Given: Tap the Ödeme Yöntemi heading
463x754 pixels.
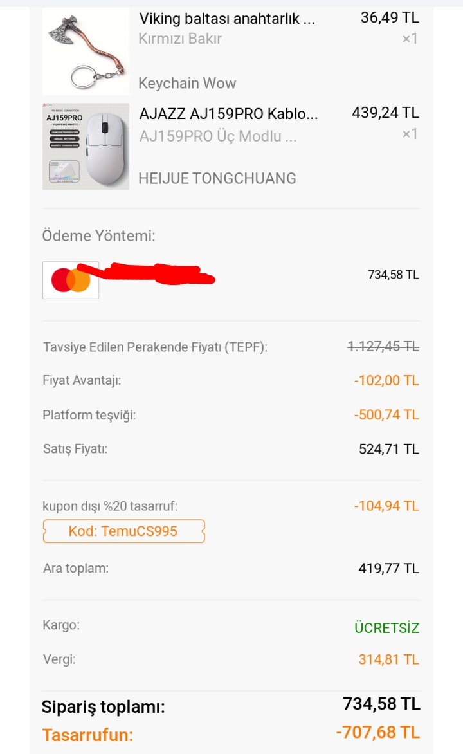Looking at the screenshot, I should click(99, 236).
